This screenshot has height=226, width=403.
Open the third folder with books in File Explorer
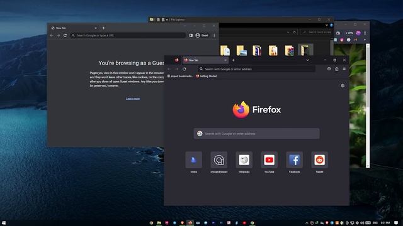[257, 50]
